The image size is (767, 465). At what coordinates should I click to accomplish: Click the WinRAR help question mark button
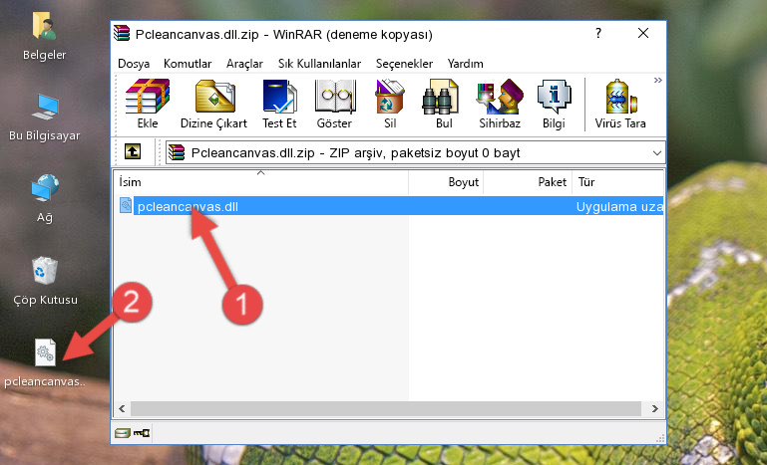[597, 33]
